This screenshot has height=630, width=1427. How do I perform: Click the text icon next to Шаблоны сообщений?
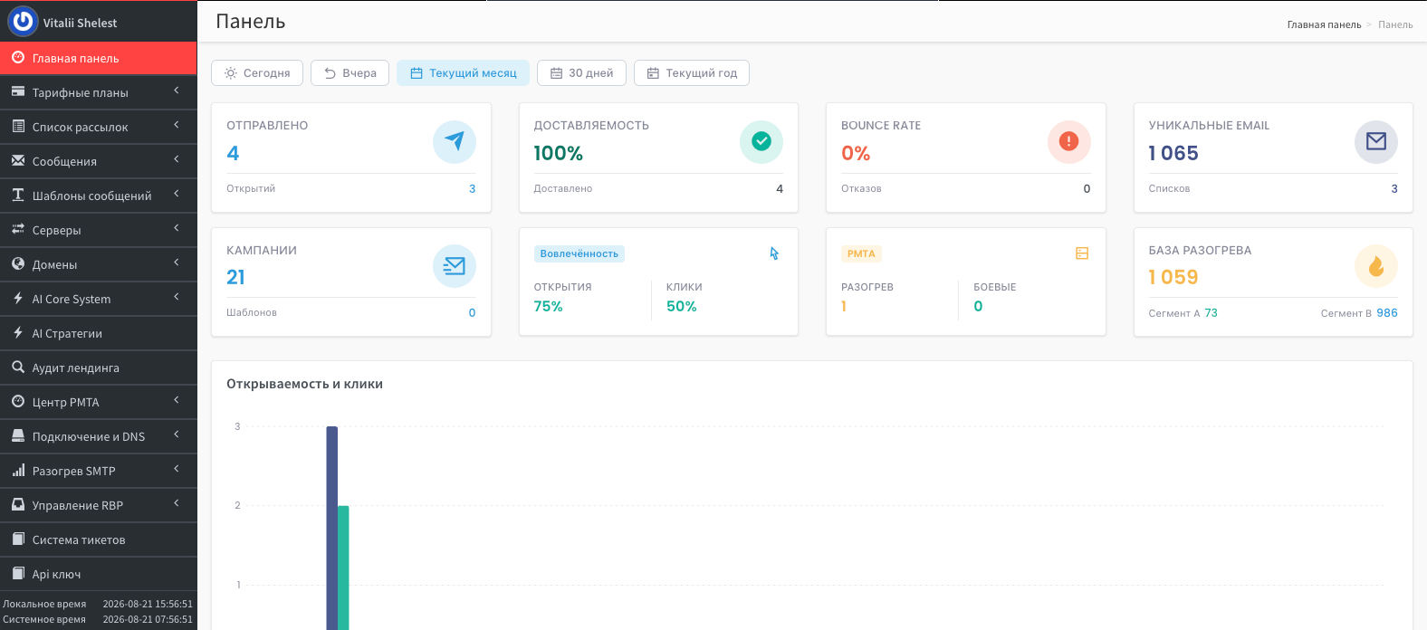18,195
